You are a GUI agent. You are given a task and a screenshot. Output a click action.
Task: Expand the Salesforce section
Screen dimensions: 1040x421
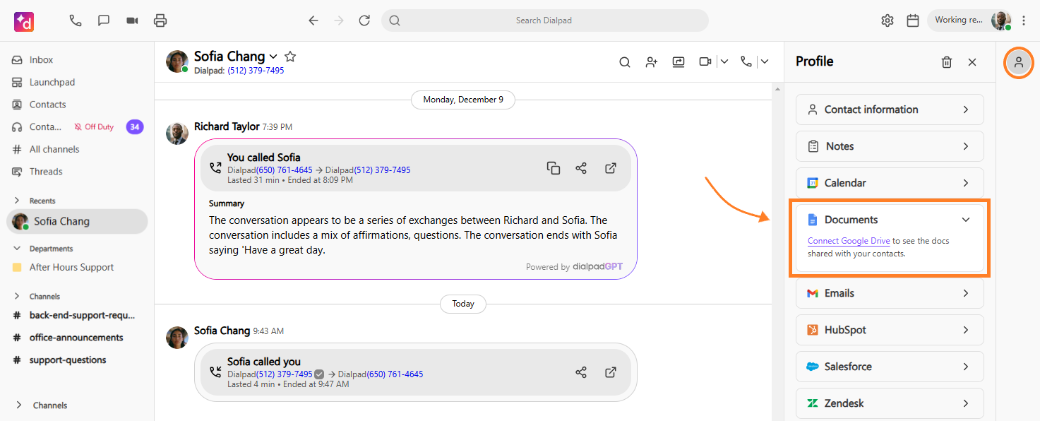[x=890, y=367]
